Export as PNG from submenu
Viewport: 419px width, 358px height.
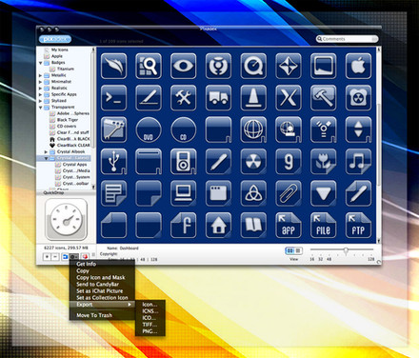(150, 331)
